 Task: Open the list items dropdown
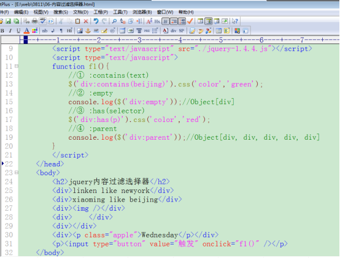[155, 31]
